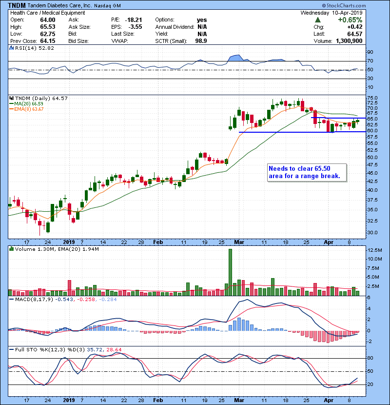This screenshot has height=405, width=390.
Task: Click the 'Needs to clear 65.50' annotation box
Action: [x=307, y=173]
